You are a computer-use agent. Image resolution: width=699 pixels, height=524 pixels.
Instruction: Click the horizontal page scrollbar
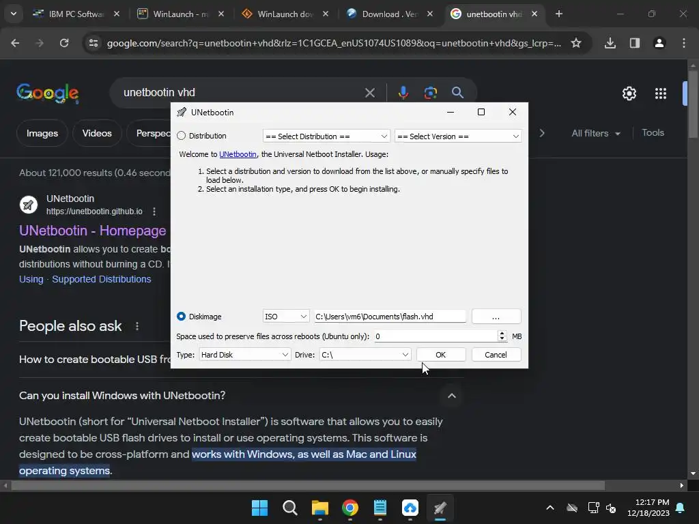tap(308, 485)
